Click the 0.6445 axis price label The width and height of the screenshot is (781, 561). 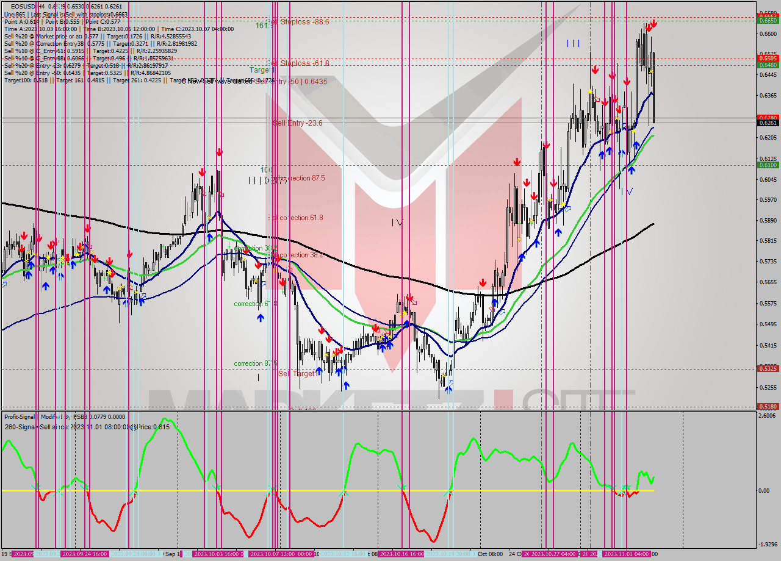pos(767,75)
